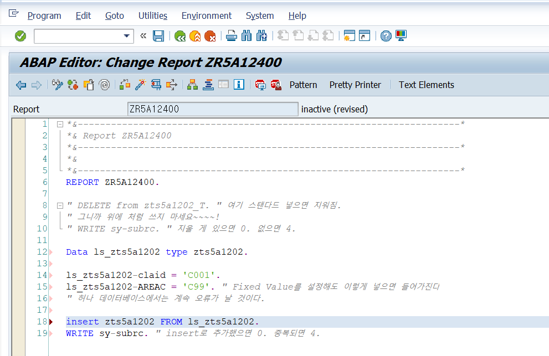Viewport: 549px width, 356px height.
Task: Jump to the last page icon
Action: (328, 35)
